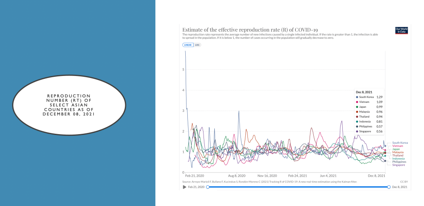
Task: Click the Thailand line label
Action: click(398, 155)
